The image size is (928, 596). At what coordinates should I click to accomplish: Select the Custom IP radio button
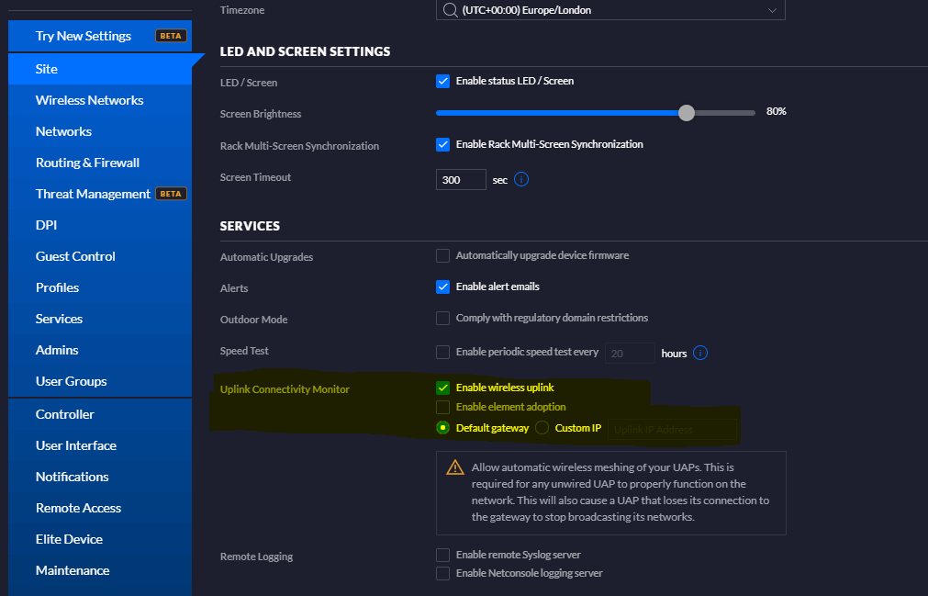(x=542, y=427)
